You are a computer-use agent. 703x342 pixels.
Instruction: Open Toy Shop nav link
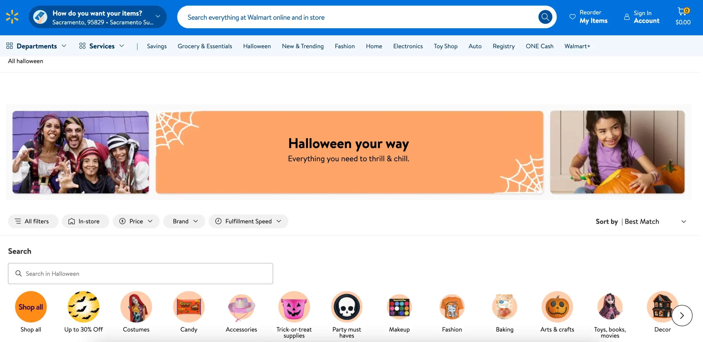click(x=446, y=46)
